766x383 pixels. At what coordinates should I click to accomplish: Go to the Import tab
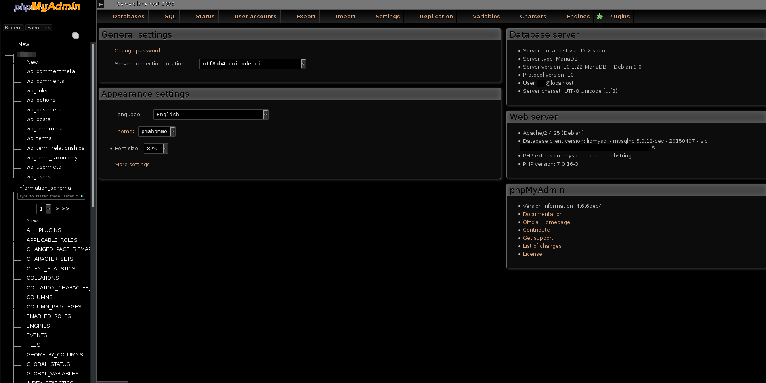pyautogui.click(x=346, y=16)
